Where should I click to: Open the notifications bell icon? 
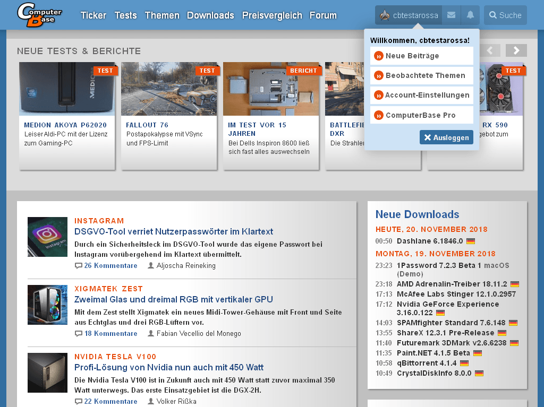(470, 15)
